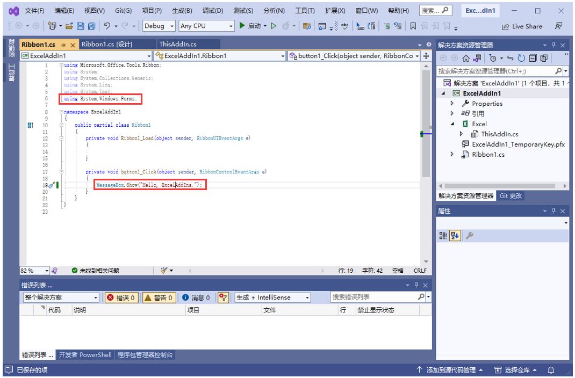
Task: Switch to 程序包管理器控制台 tab
Action: 145,355
